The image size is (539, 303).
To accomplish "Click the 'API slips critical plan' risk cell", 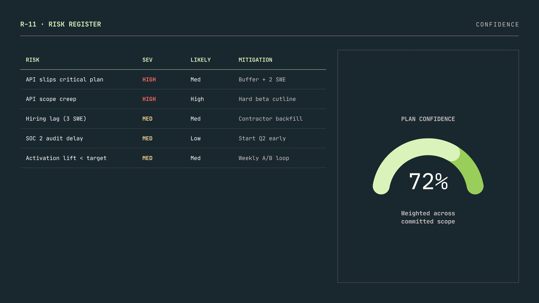I will click(65, 79).
